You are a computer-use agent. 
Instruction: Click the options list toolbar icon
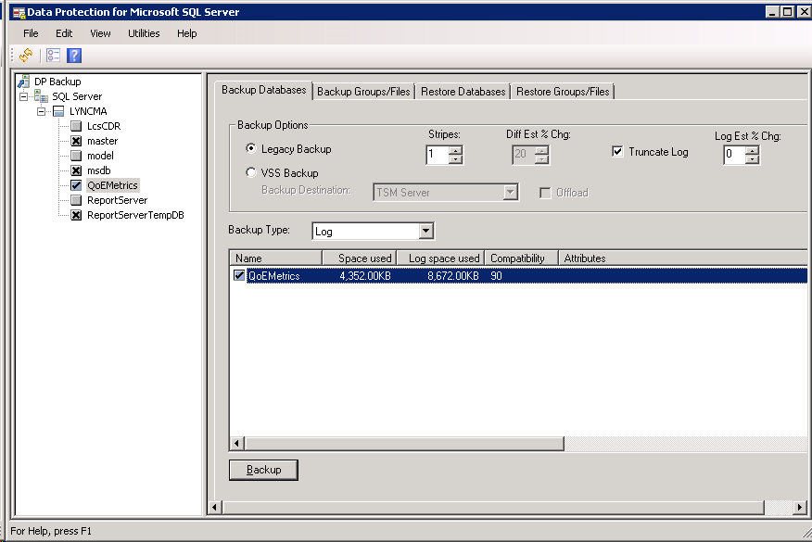[53, 56]
